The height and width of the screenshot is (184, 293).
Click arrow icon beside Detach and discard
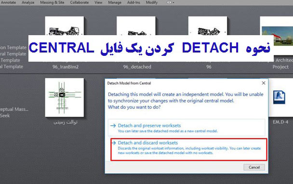tap(114, 143)
